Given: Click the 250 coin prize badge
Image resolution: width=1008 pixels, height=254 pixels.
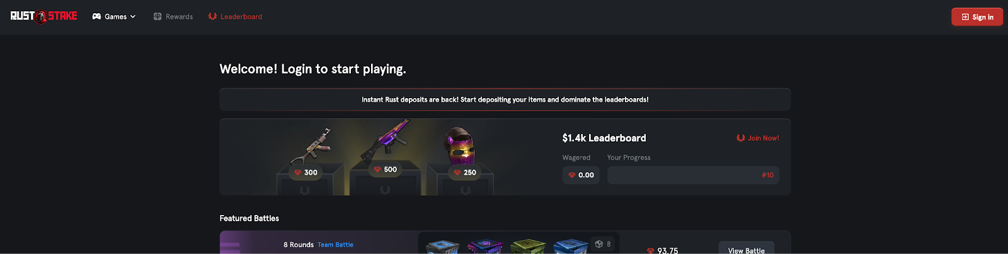Looking at the screenshot, I should click(465, 172).
